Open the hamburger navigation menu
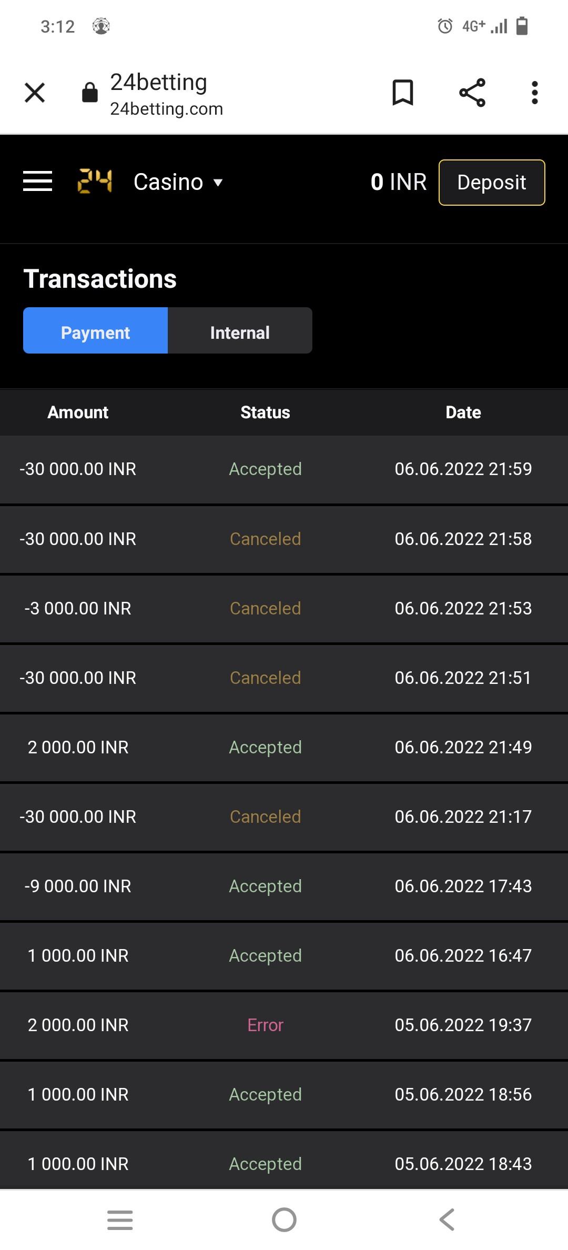Image resolution: width=568 pixels, height=1250 pixels. click(38, 182)
